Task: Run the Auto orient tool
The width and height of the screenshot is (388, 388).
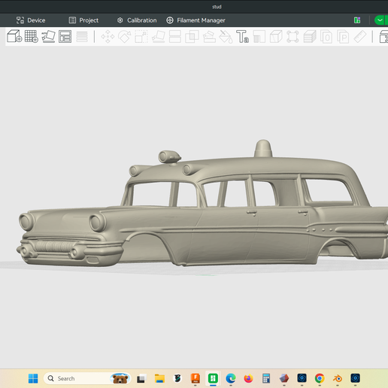Action: pyautogui.click(x=48, y=37)
